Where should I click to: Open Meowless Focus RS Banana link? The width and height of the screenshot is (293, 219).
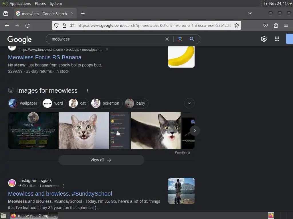coord(45,57)
